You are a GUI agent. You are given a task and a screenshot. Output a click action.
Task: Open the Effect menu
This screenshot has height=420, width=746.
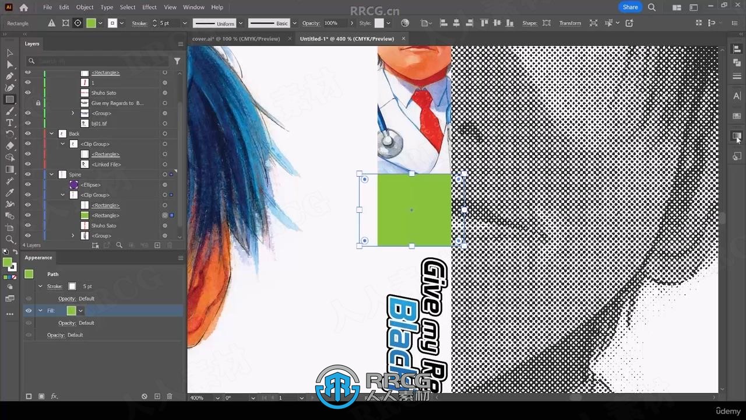pyautogui.click(x=149, y=7)
